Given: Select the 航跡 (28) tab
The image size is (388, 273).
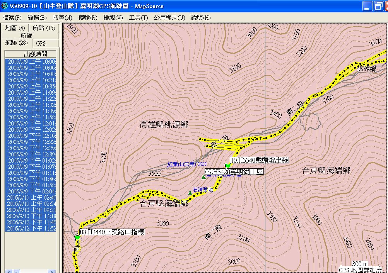Looking at the screenshot, I should coord(16,43).
